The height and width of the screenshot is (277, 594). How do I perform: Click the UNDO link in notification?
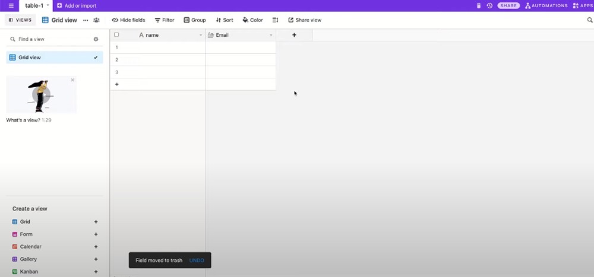pos(197,260)
